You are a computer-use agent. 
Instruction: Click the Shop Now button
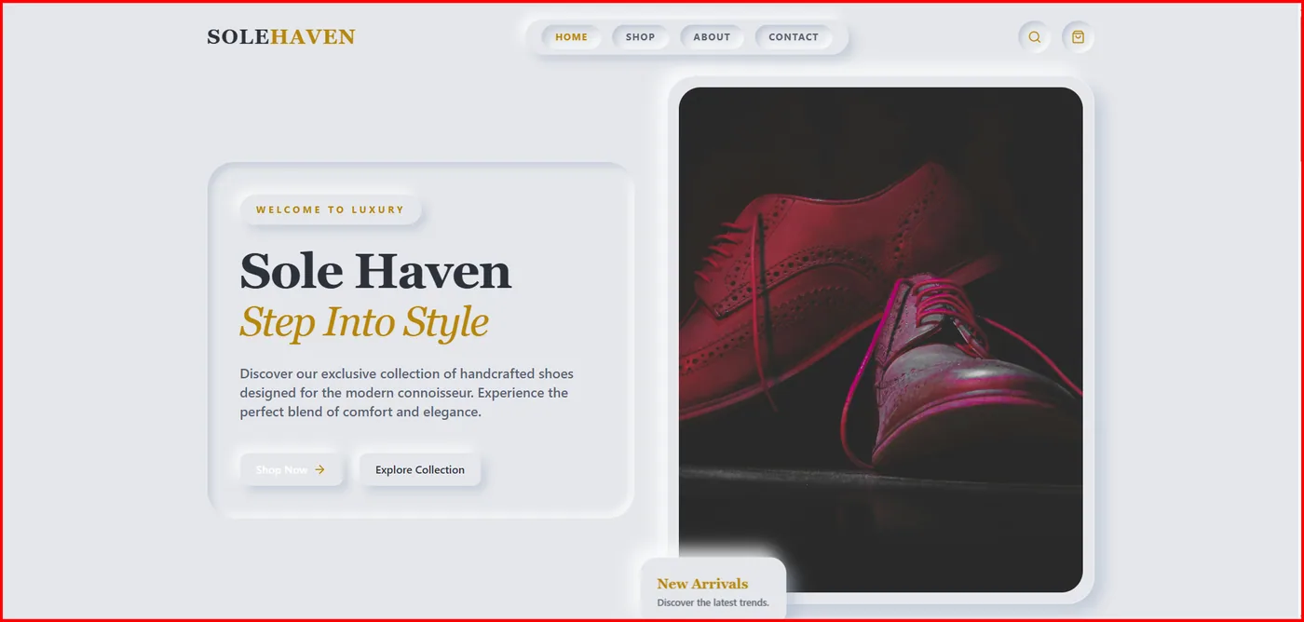pos(292,469)
